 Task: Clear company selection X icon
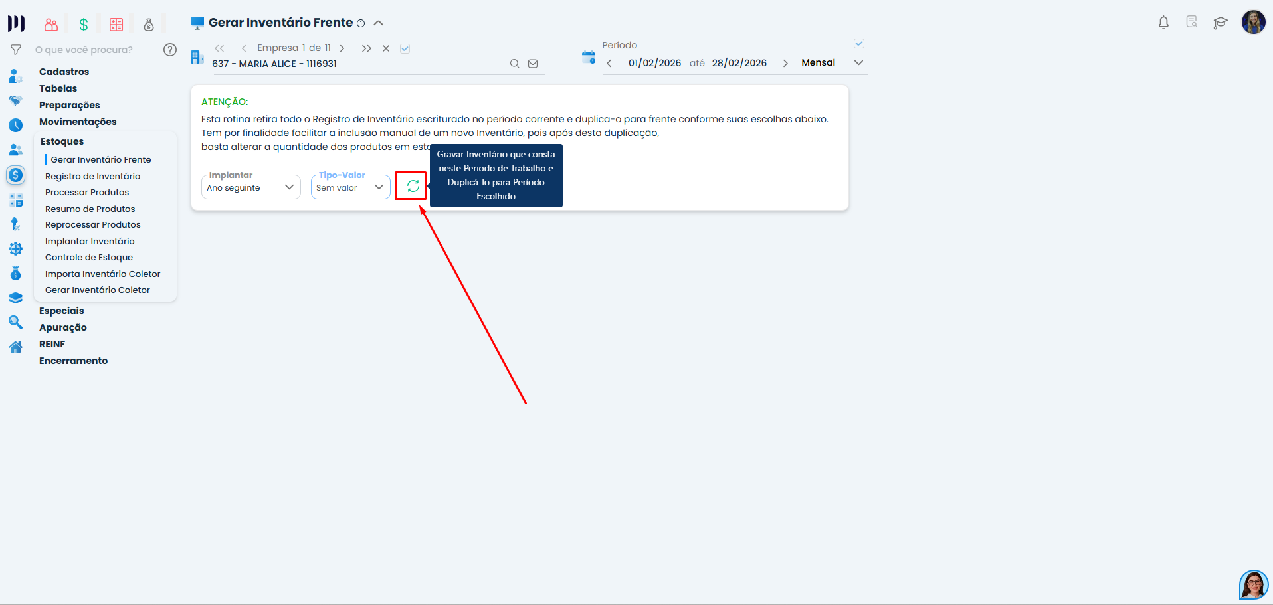point(386,48)
